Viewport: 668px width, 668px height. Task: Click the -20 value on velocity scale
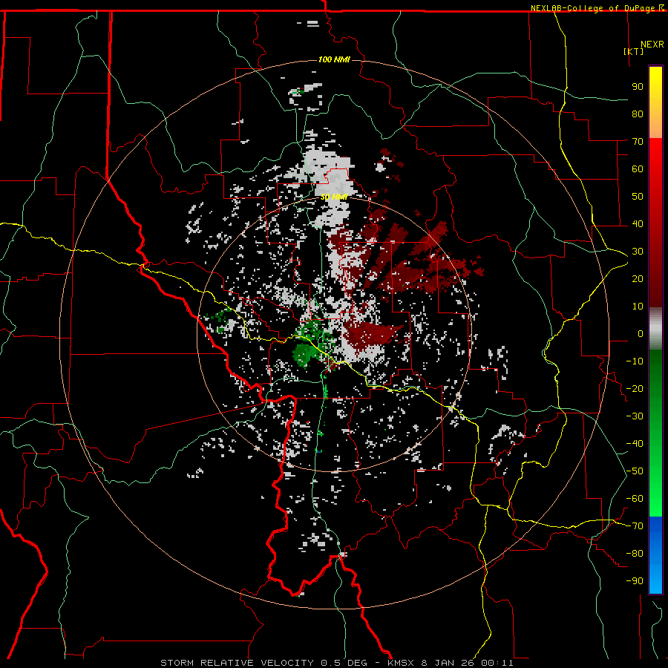635,388
